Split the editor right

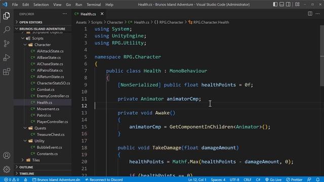pyautogui.click(x=310, y=14)
